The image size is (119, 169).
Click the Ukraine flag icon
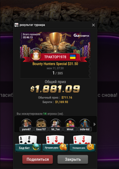[73, 57]
